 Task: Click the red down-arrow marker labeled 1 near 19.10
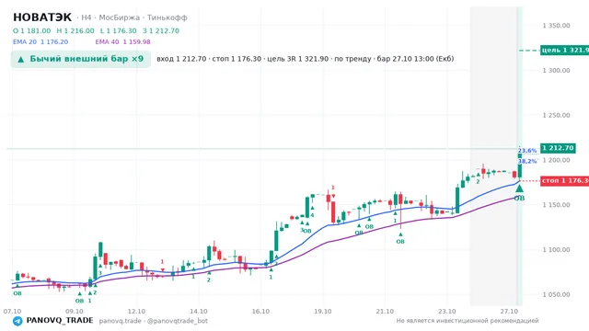(x=333, y=196)
